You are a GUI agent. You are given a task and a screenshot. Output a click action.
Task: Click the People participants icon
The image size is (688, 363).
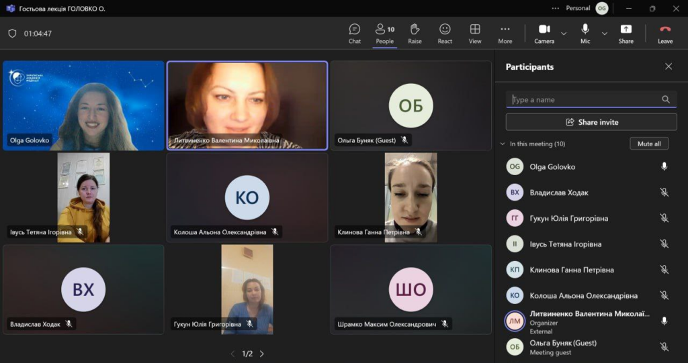pyautogui.click(x=384, y=33)
